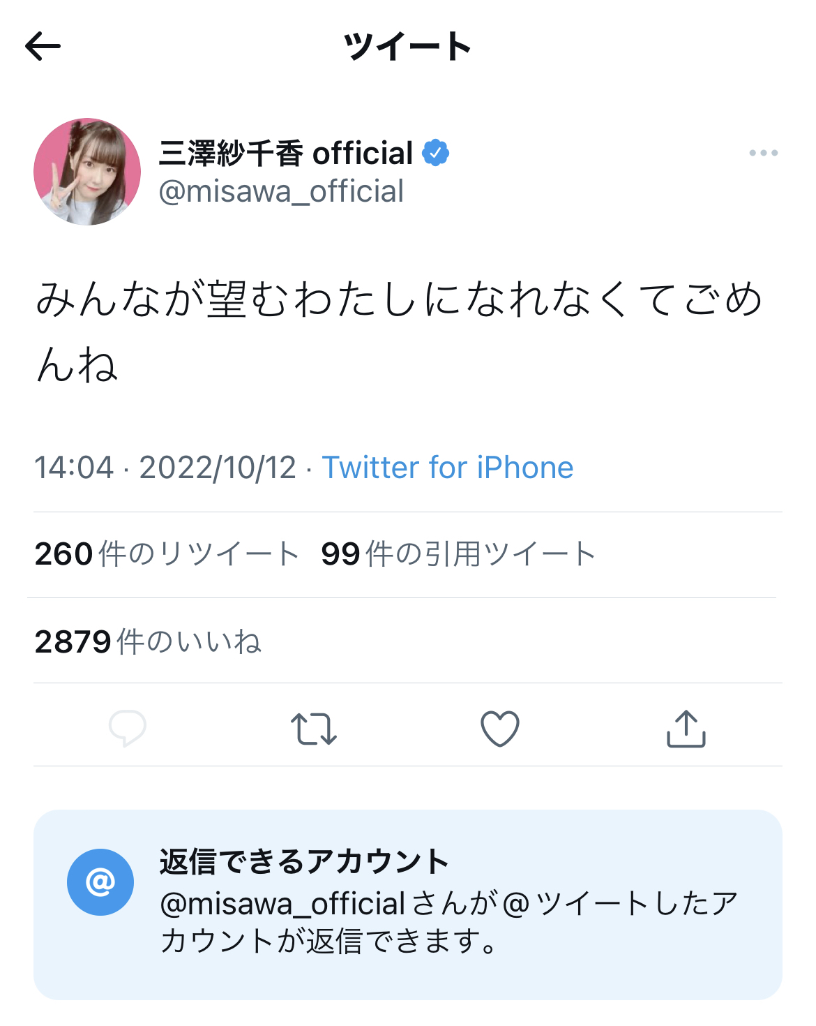816x1026 pixels.
Task: Tap the @misawa_official handle under name
Action: [x=281, y=191]
